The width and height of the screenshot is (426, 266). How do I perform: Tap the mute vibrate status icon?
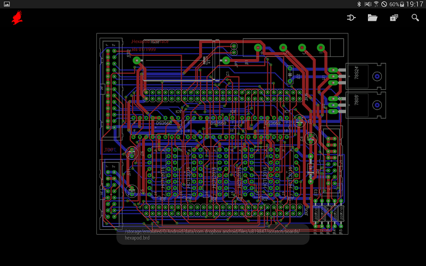pyautogui.click(x=367, y=4)
